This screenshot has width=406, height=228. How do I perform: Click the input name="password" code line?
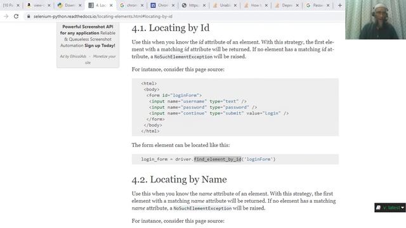point(203,107)
